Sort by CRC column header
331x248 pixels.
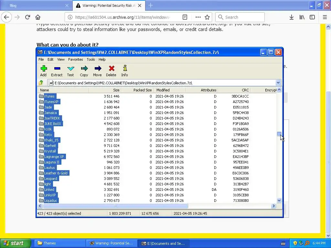[x=234, y=90]
